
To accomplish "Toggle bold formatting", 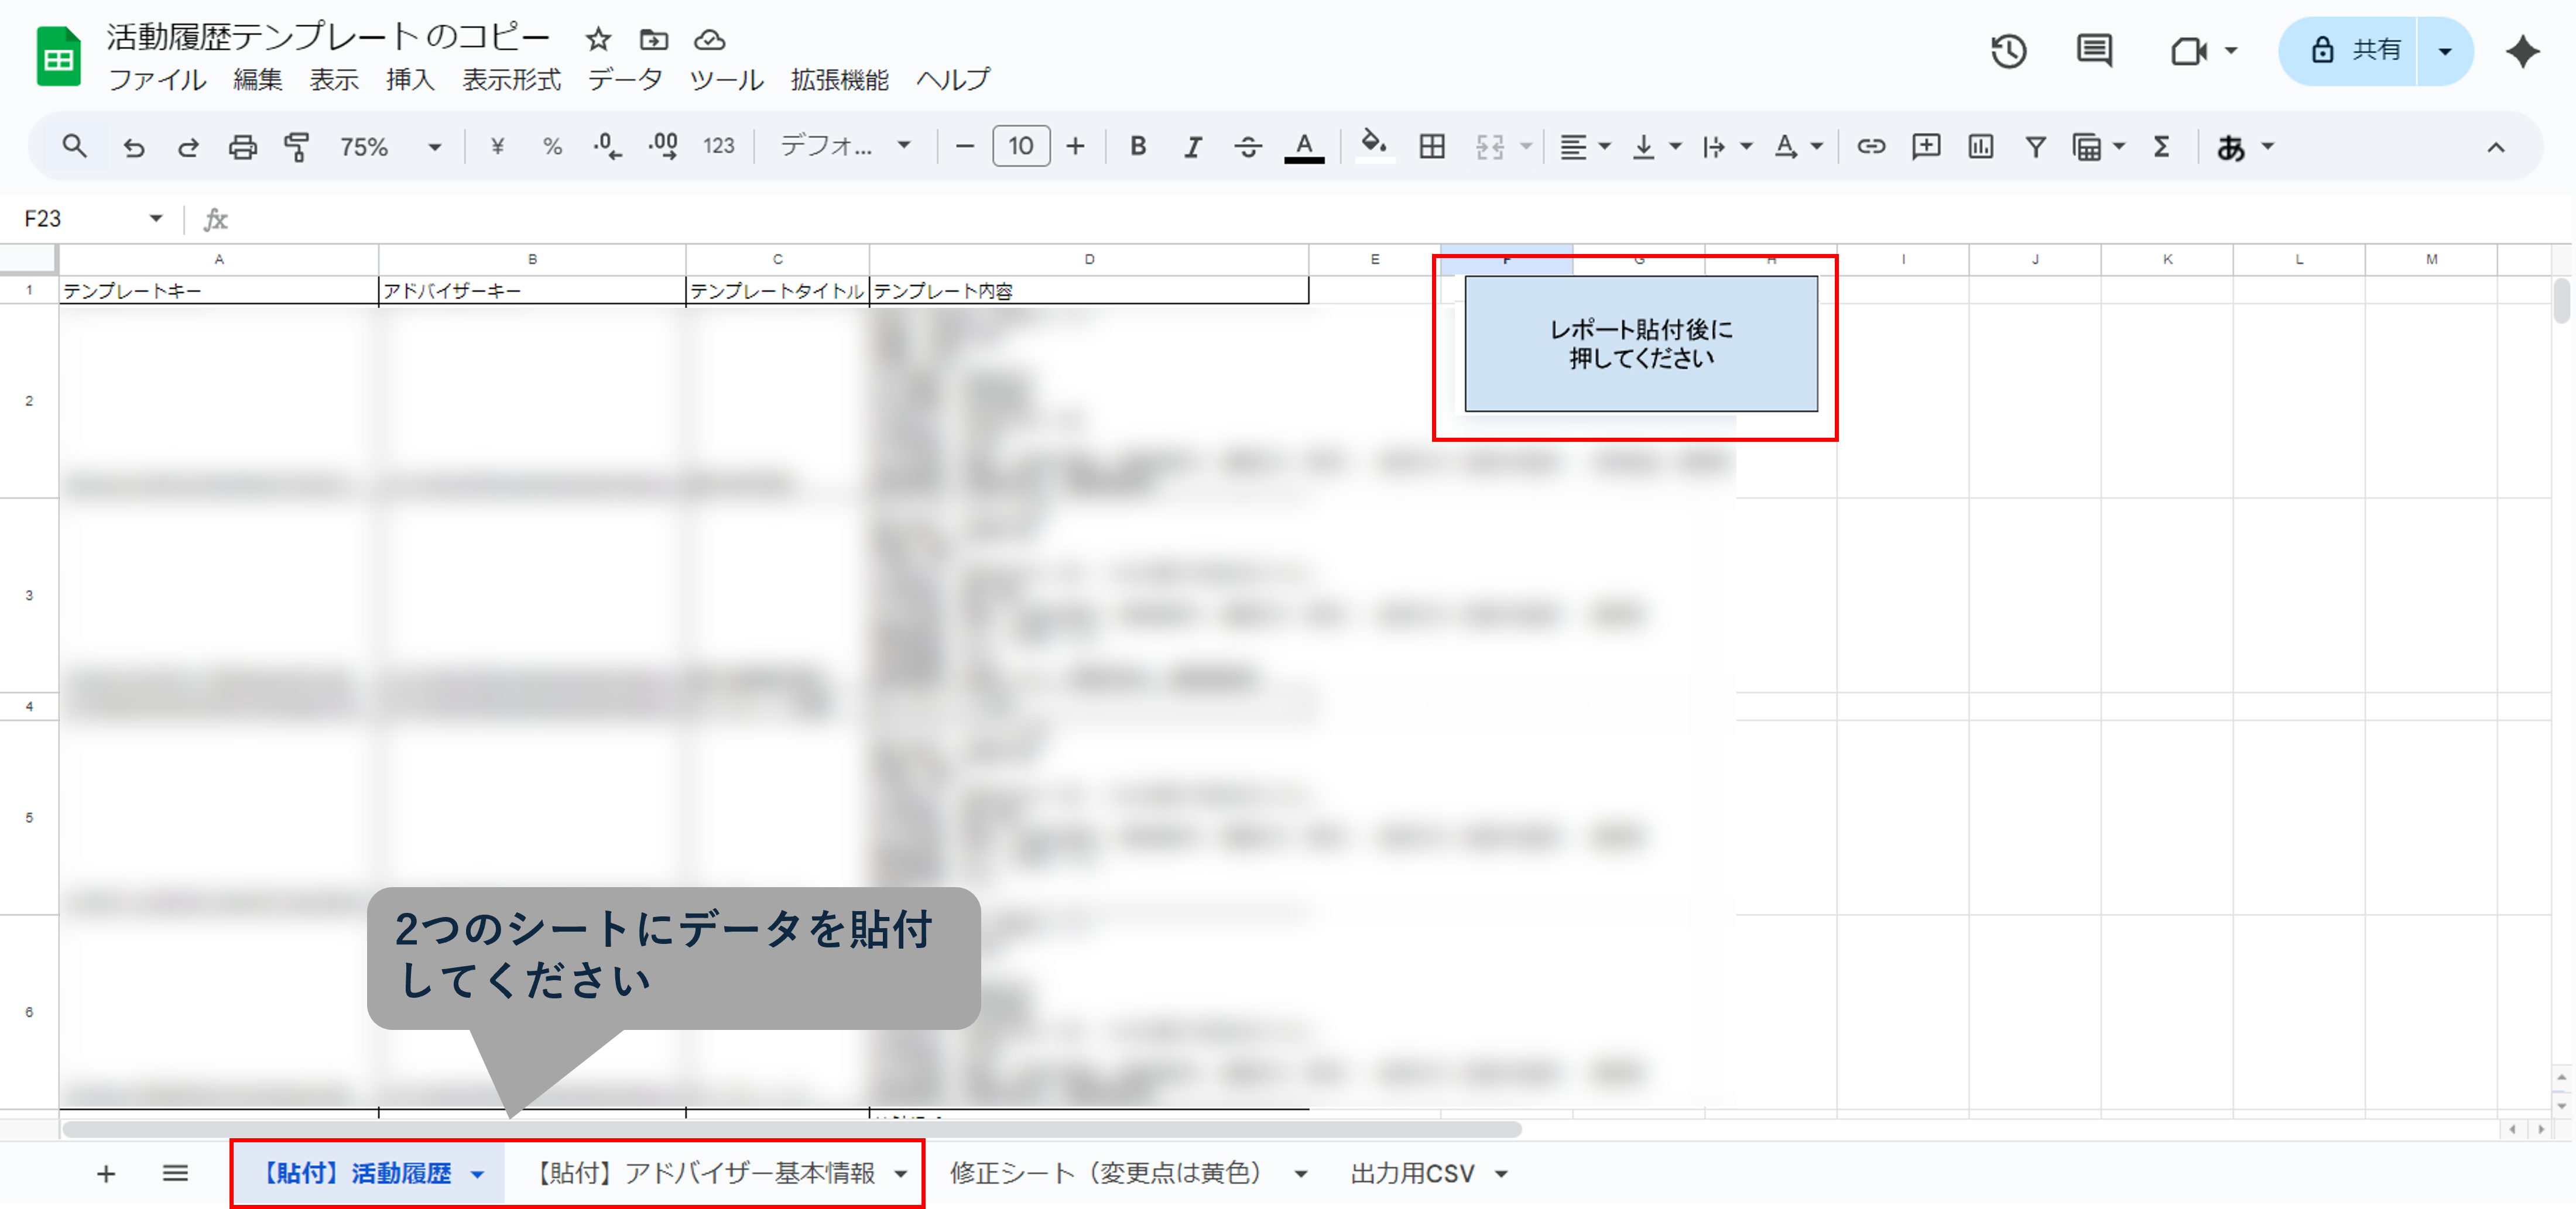I will pyautogui.click(x=1138, y=146).
